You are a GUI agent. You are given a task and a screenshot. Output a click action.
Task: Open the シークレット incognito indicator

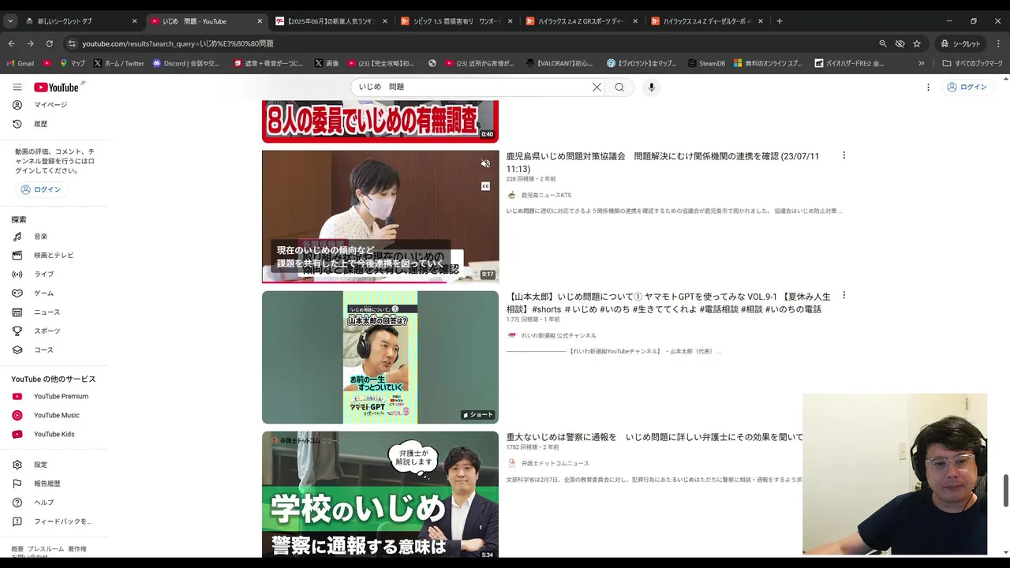pyautogui.click(x=959, y=43)
